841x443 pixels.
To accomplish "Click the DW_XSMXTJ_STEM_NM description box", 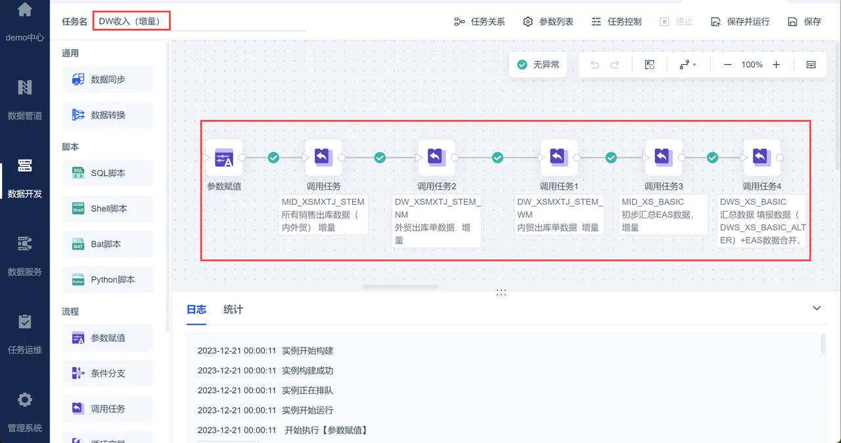I will (x=436, y=221).
